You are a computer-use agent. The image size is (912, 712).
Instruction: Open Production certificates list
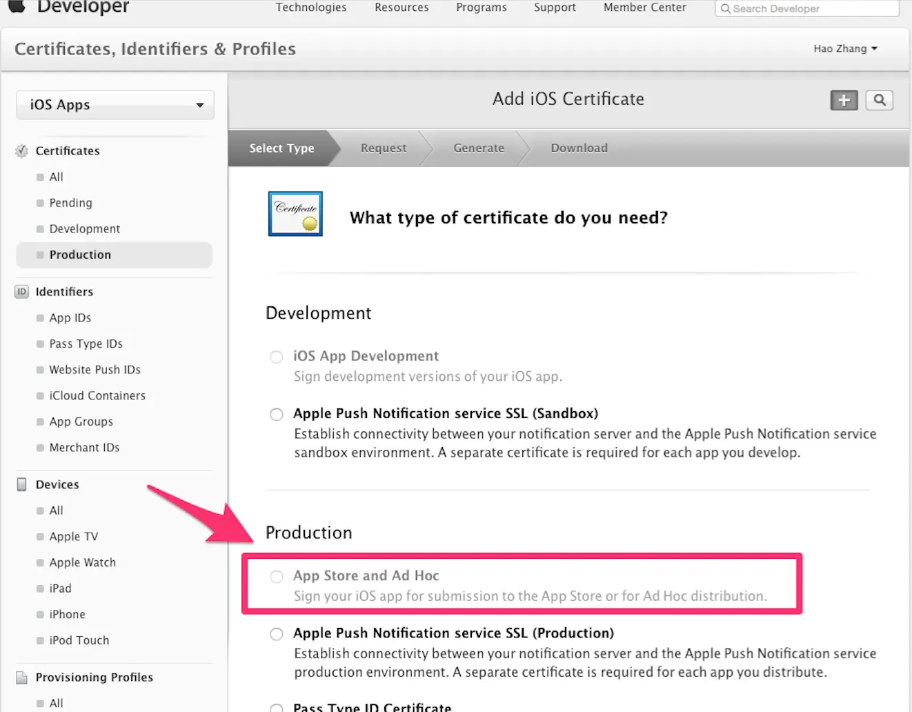point(115,255)
